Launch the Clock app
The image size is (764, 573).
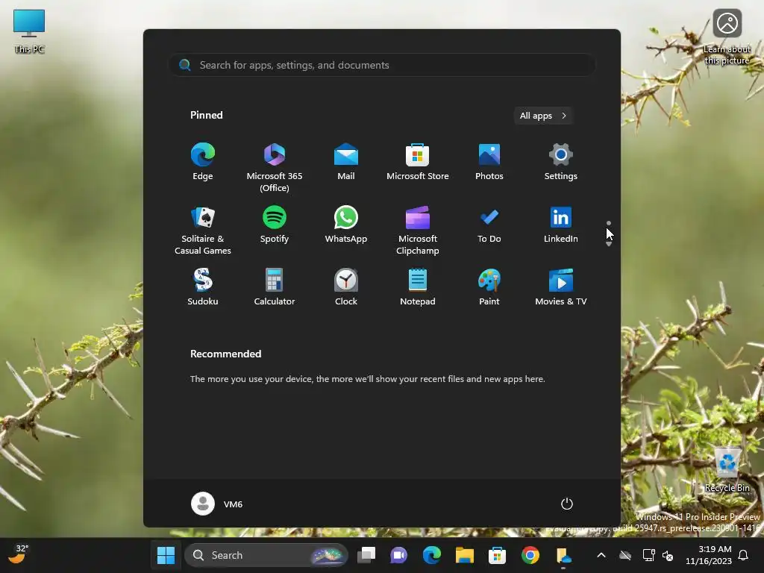[346, 287]
